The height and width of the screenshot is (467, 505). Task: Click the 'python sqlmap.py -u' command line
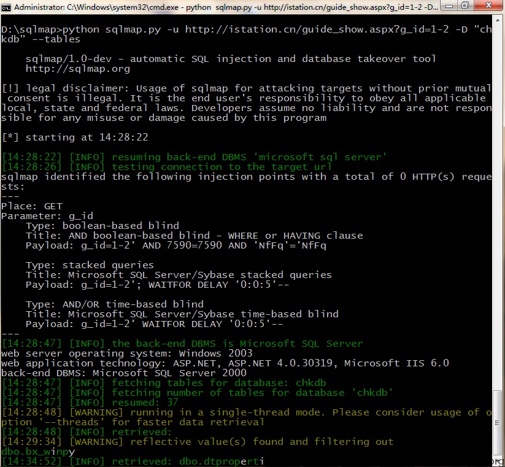(x=247, y=34)
